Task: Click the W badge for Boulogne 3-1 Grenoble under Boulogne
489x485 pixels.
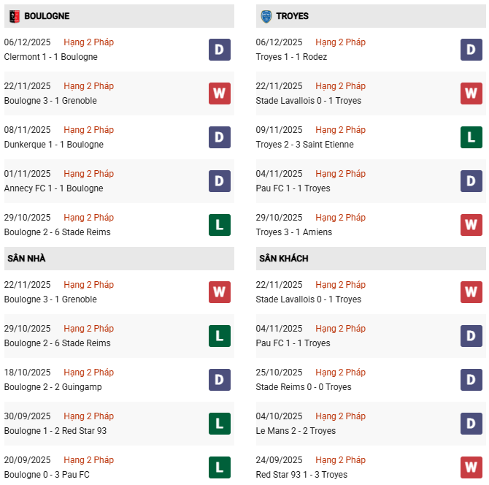Action: (x=220, y=93)
